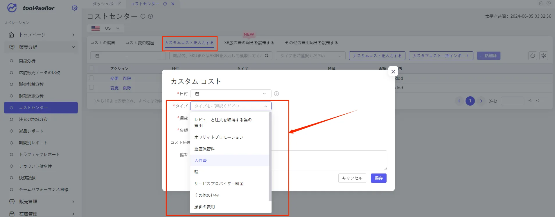
Task: Click the page number jump input field
Action: click(x=512, y=101)
